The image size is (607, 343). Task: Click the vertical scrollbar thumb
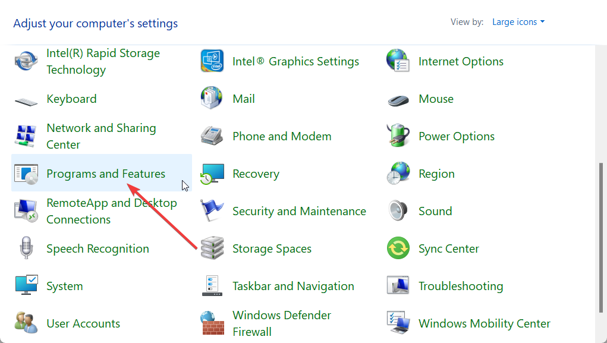(x=600, y=238)
